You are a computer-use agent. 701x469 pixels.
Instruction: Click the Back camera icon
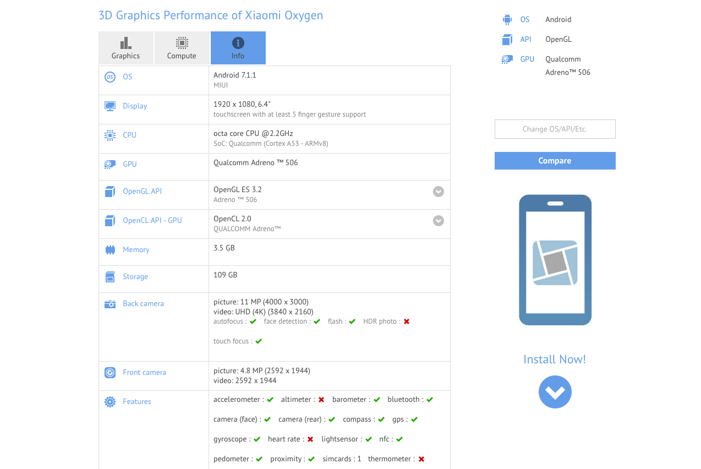point(110,304)
